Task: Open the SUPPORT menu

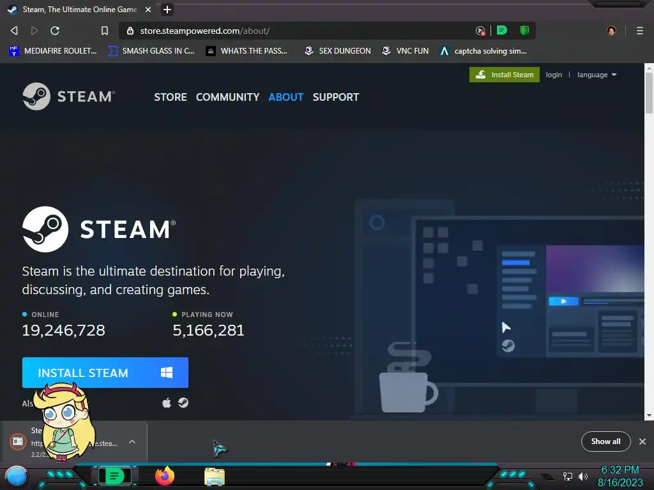Action: [336, 97]
